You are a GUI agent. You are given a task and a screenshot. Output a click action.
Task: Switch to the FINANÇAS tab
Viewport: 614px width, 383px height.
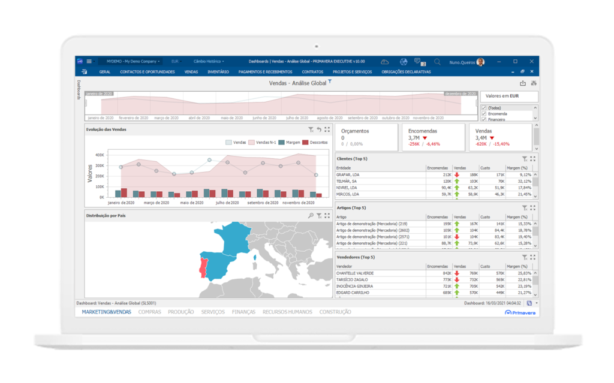[x=243, y=312]
